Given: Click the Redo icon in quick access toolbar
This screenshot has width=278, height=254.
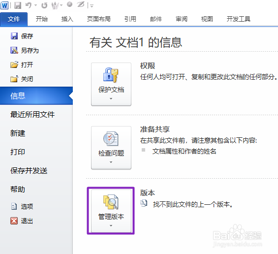Looking at the screenshot, I should [x=44, y=5].
